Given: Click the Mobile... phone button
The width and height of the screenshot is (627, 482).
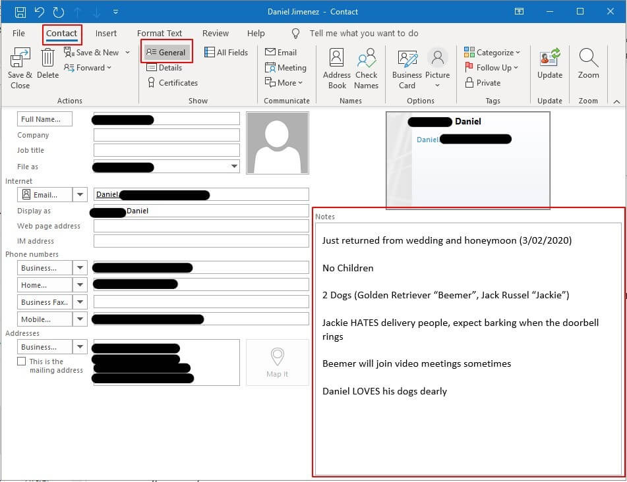Looking at the screenshot, I should pos(45,319).
